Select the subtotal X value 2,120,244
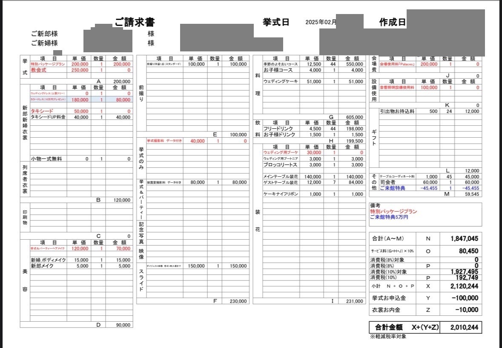This screenshot has width=502, height=348. pyautogui.click(x=465, y=286)
